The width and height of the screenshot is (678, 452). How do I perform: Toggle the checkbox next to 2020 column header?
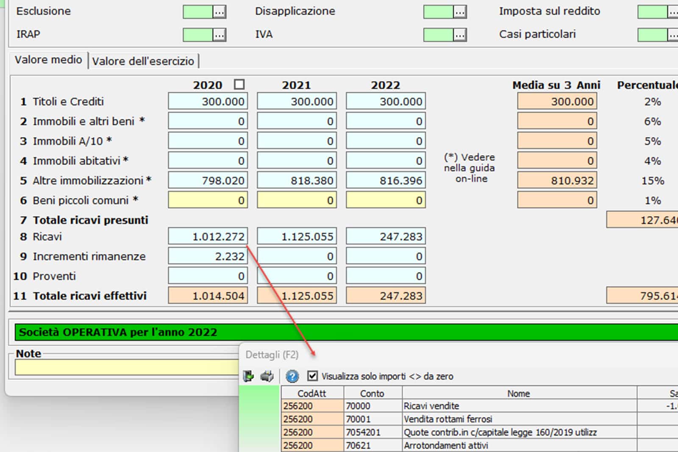pos(239,84)
